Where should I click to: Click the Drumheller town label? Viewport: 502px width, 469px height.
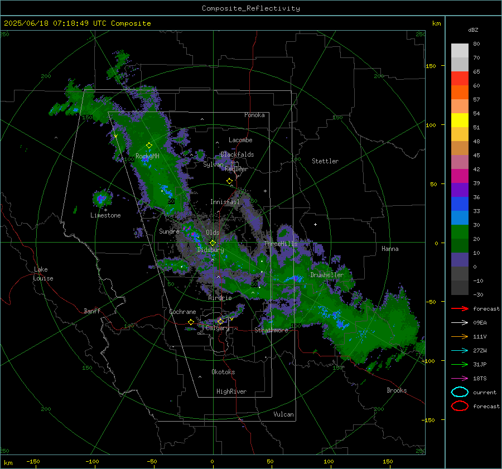click(x=327, y=275)
